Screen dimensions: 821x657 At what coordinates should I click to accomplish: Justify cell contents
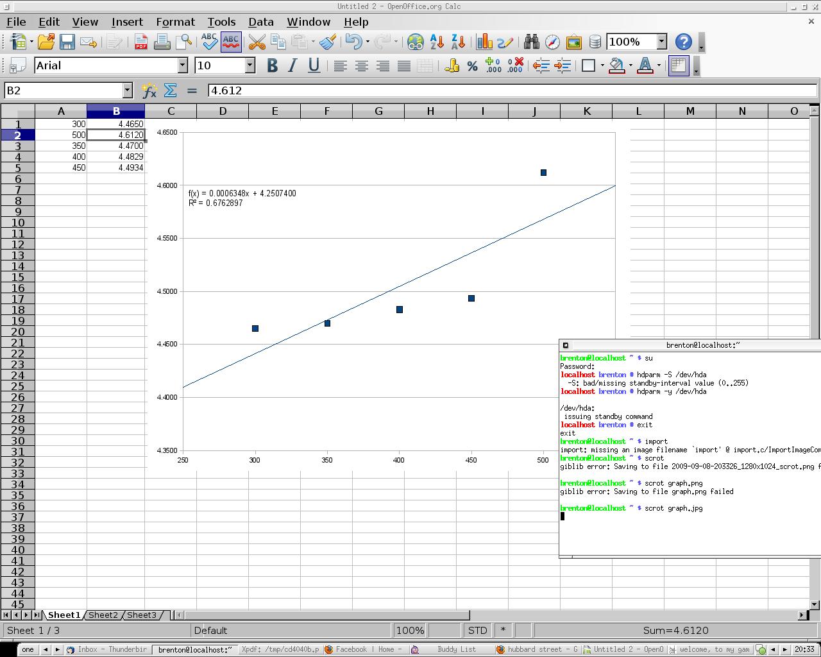[403, 65]
